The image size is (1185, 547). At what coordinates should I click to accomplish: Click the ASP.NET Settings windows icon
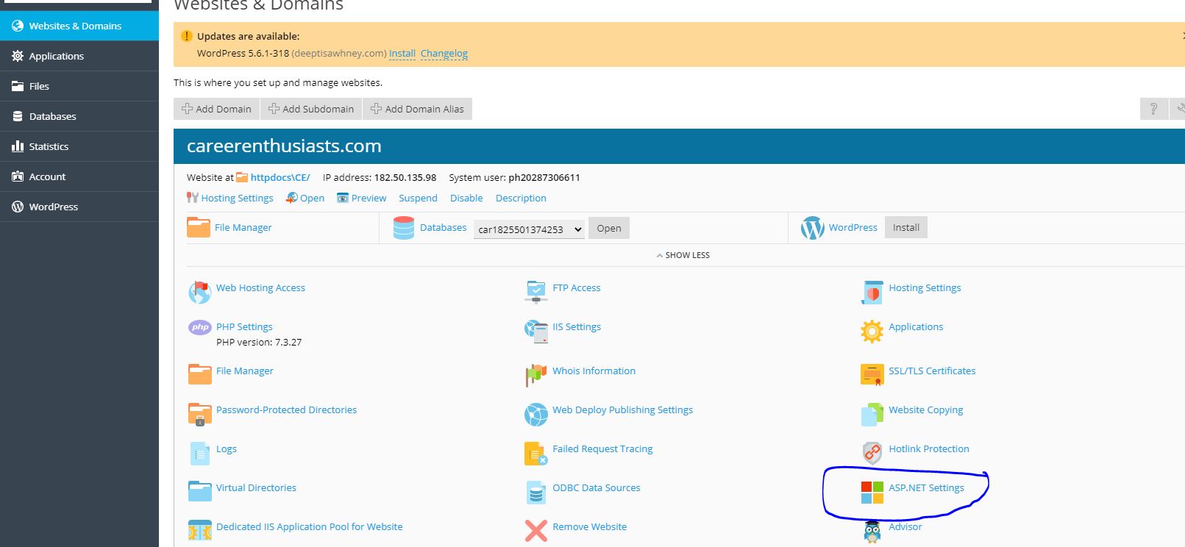tap(872, 493)
